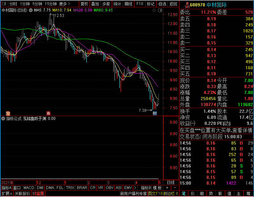Switch indicator to BRAR

pos(82,188)
